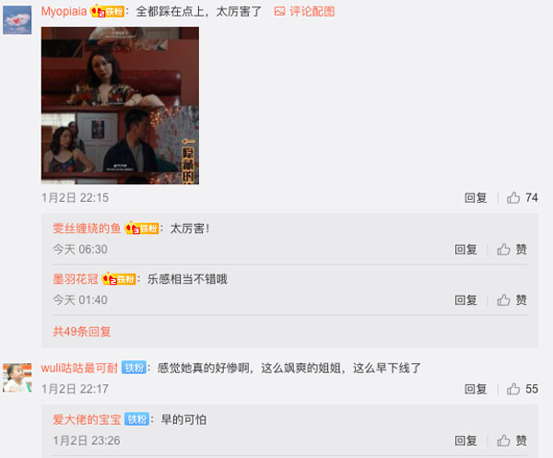This screenshot has height=458, width=553.
Task: Reply to wuli咕咕最可耐's comment
Action: point(476,389)
